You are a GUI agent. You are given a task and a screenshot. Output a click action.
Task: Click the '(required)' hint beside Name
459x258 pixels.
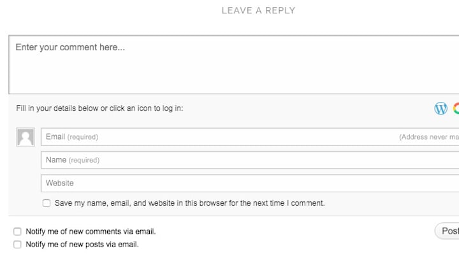(x=84, y=161)
